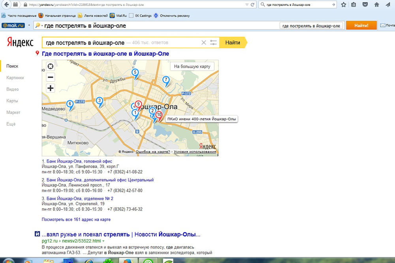The image size is (395, 263).
Task: Click the paper-plane share icon
Action: (x=388, y=4)
